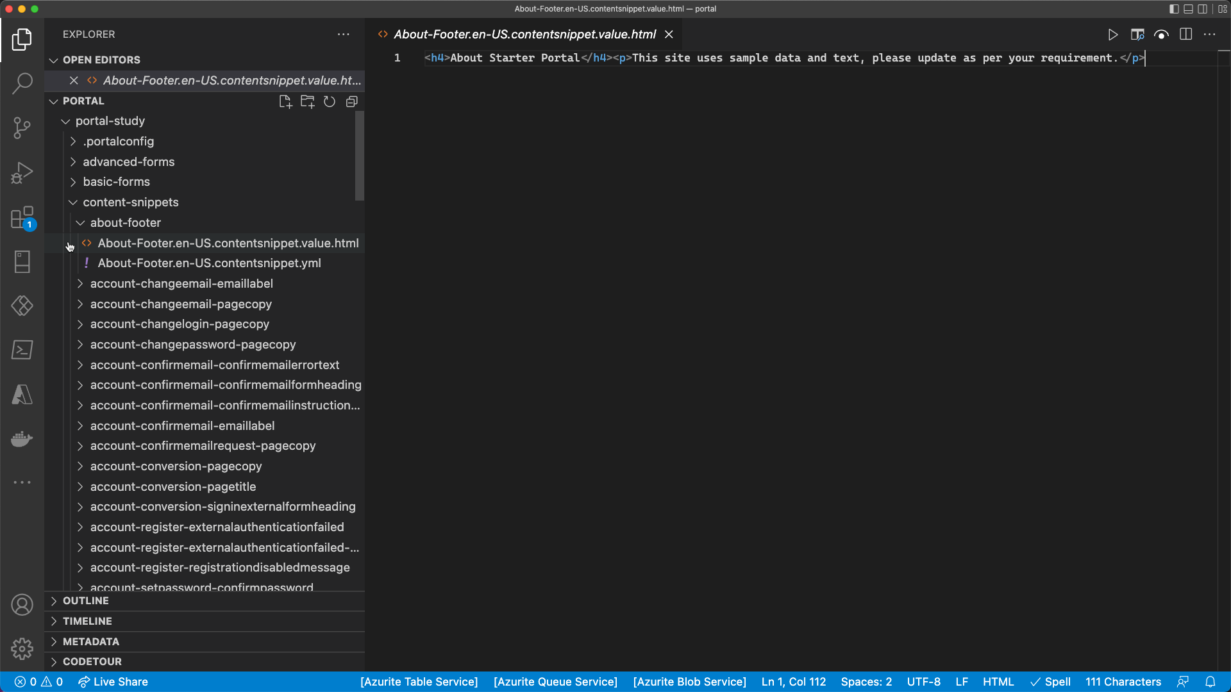The height and width of the screenshot is (692, 1231).
Task: Click the New File icon in PORTAL header
Action: [x=285, y=101]
